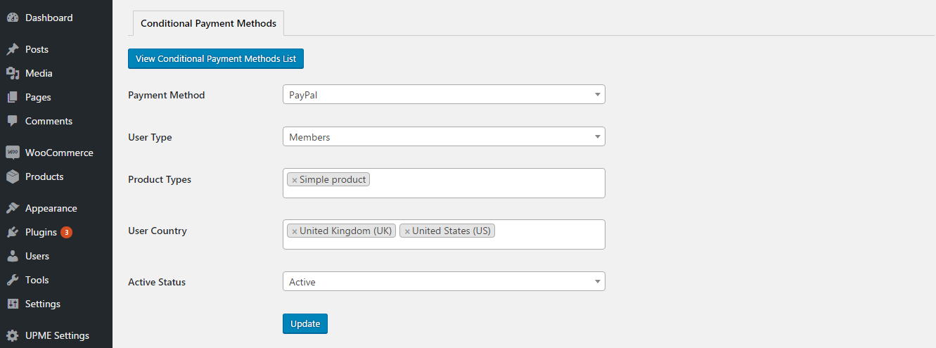Click View Conditional Payment Methods List button

click(x=216, y=58)
